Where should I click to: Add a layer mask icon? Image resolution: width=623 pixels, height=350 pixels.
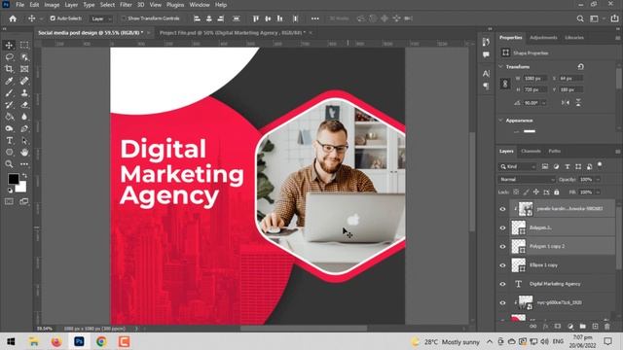tap(558, 327)
